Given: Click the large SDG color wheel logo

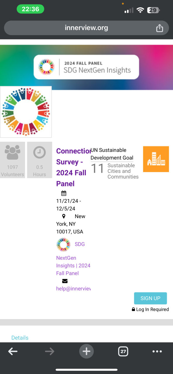Looking at the screenshot, I should tap(26, 112).
